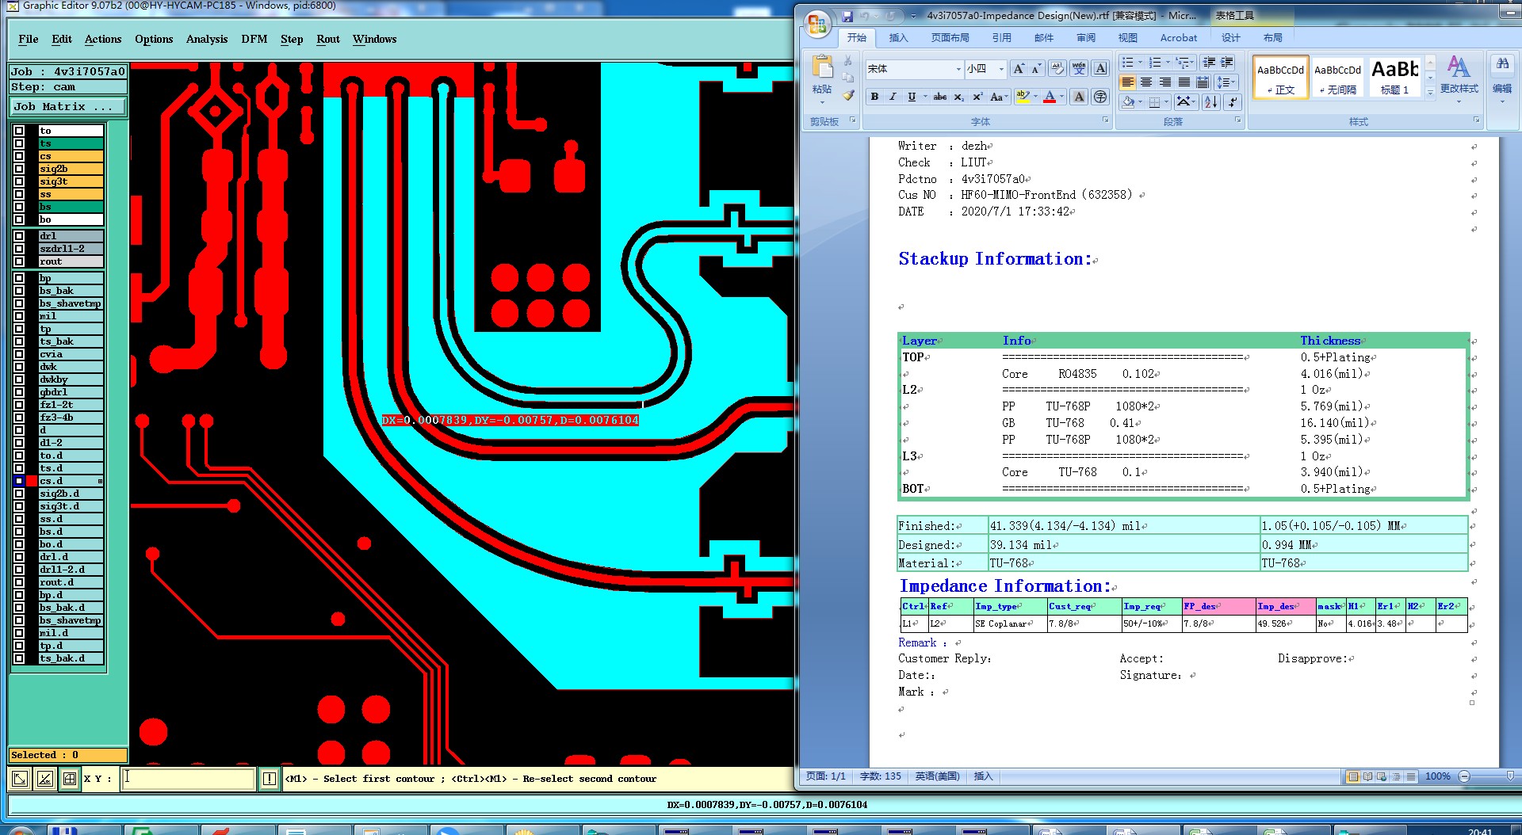Toggle bold formatting in Word ribbon
Screen dimensions: 1522x835
[874, 97]
